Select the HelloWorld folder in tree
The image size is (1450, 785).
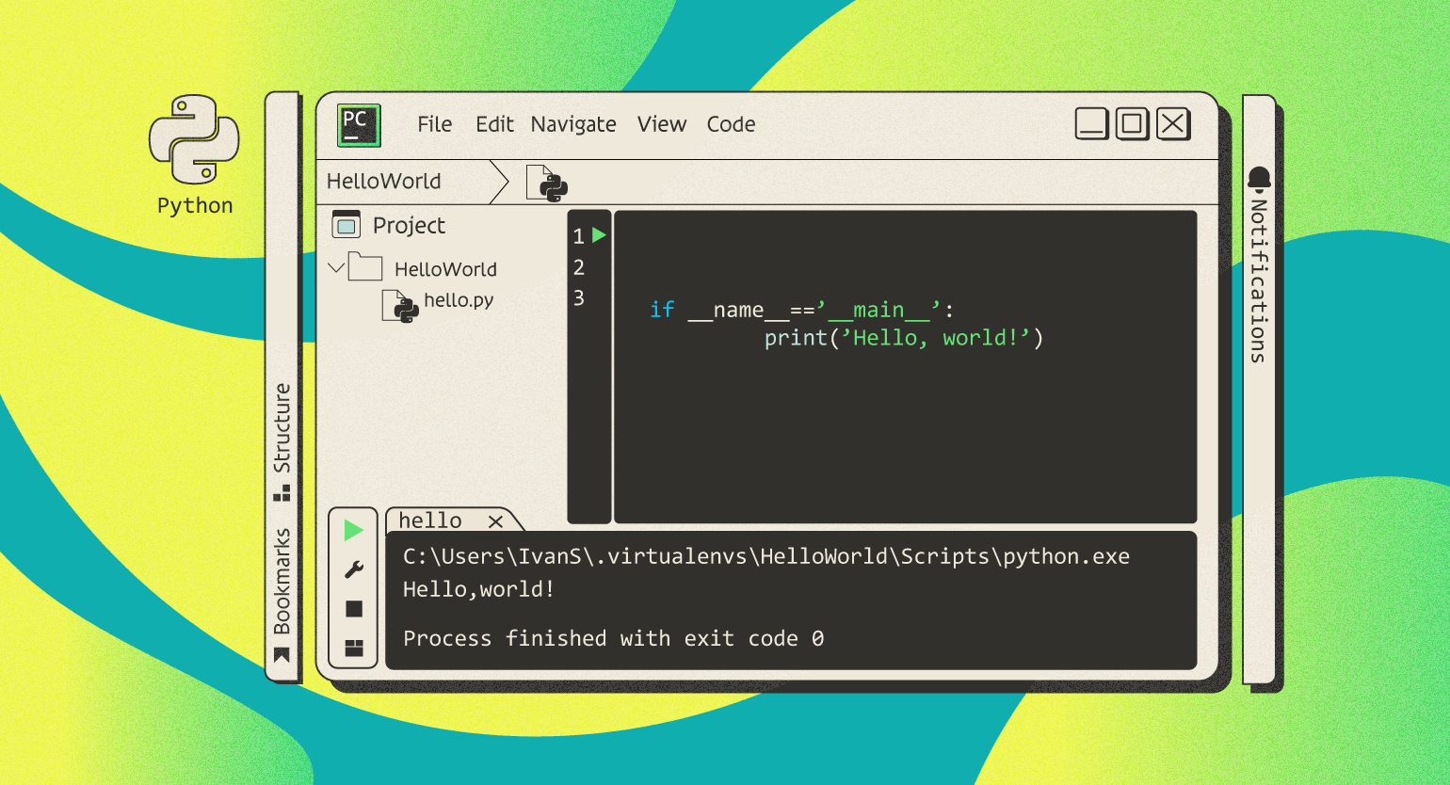tap(444, 269)
